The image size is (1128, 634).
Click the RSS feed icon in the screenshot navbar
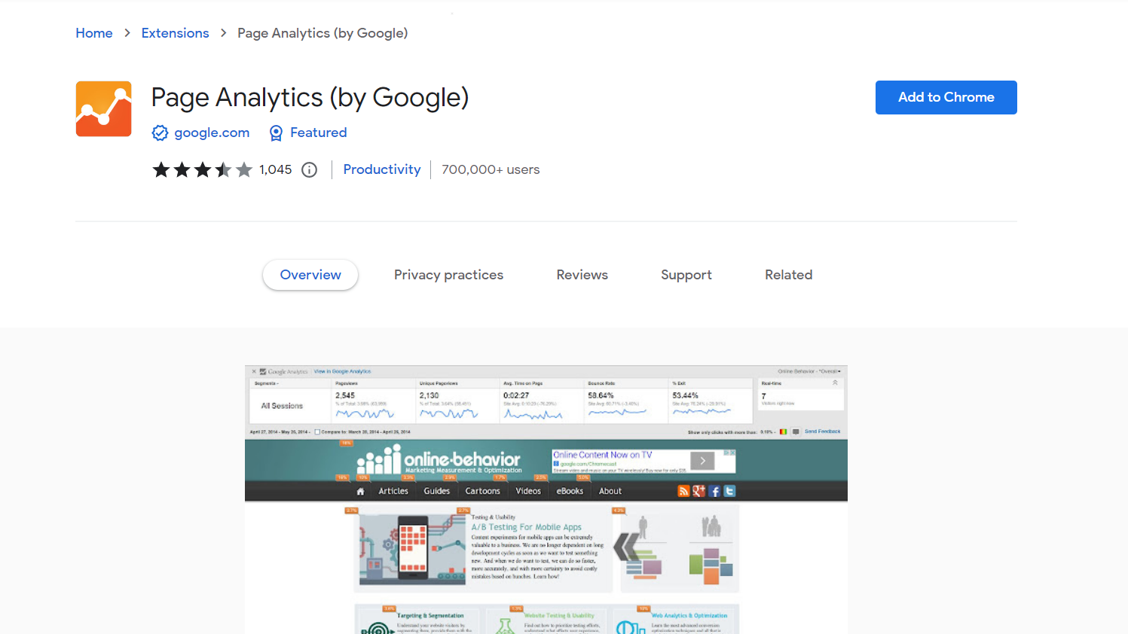pyautogui.click(x=683, y=491)
